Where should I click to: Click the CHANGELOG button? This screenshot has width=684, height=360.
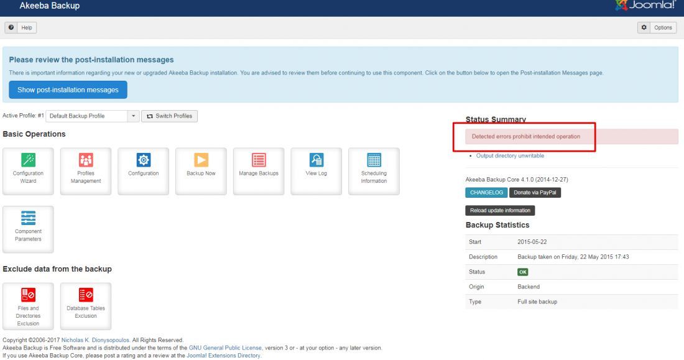pyautogui.click(x=486, y=193)
